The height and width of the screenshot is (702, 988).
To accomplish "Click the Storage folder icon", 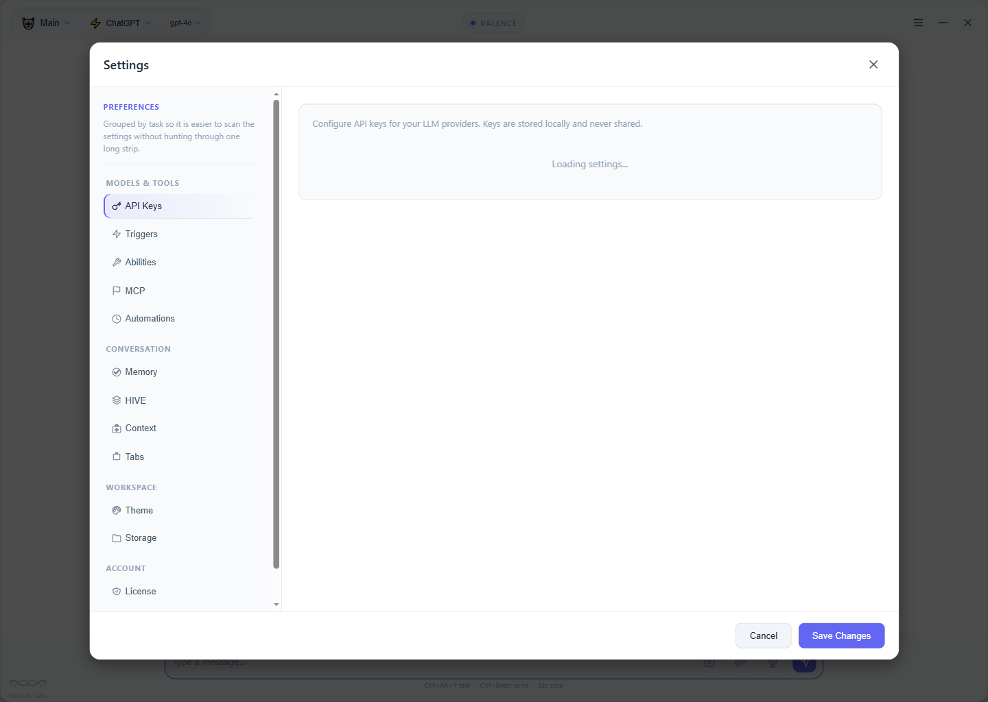I will point(117,537).
